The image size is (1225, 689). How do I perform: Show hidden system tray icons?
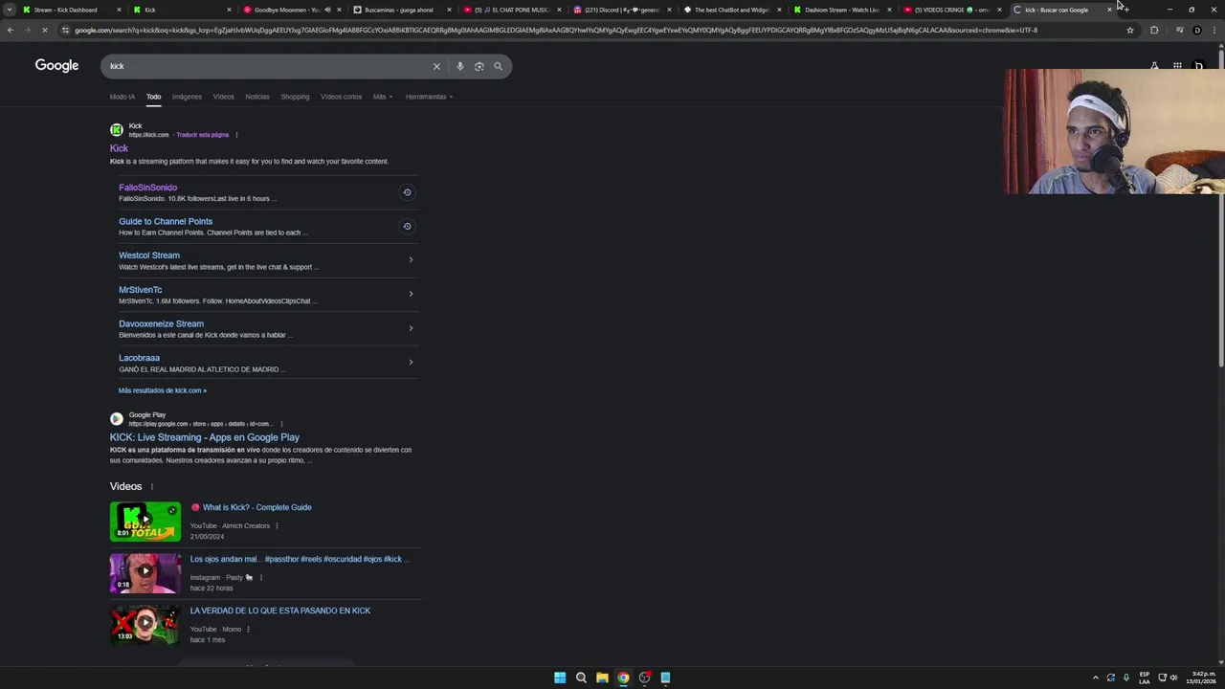pos(1096,678)
